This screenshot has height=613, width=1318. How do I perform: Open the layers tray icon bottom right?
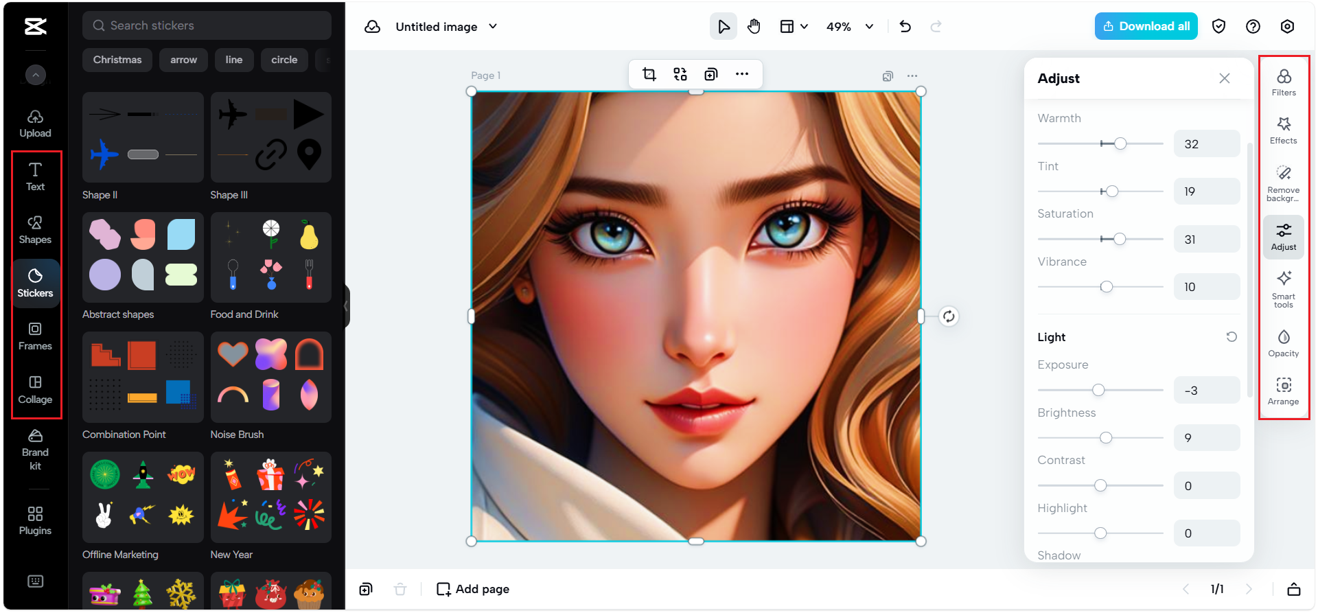click(x=1294, y=589)
